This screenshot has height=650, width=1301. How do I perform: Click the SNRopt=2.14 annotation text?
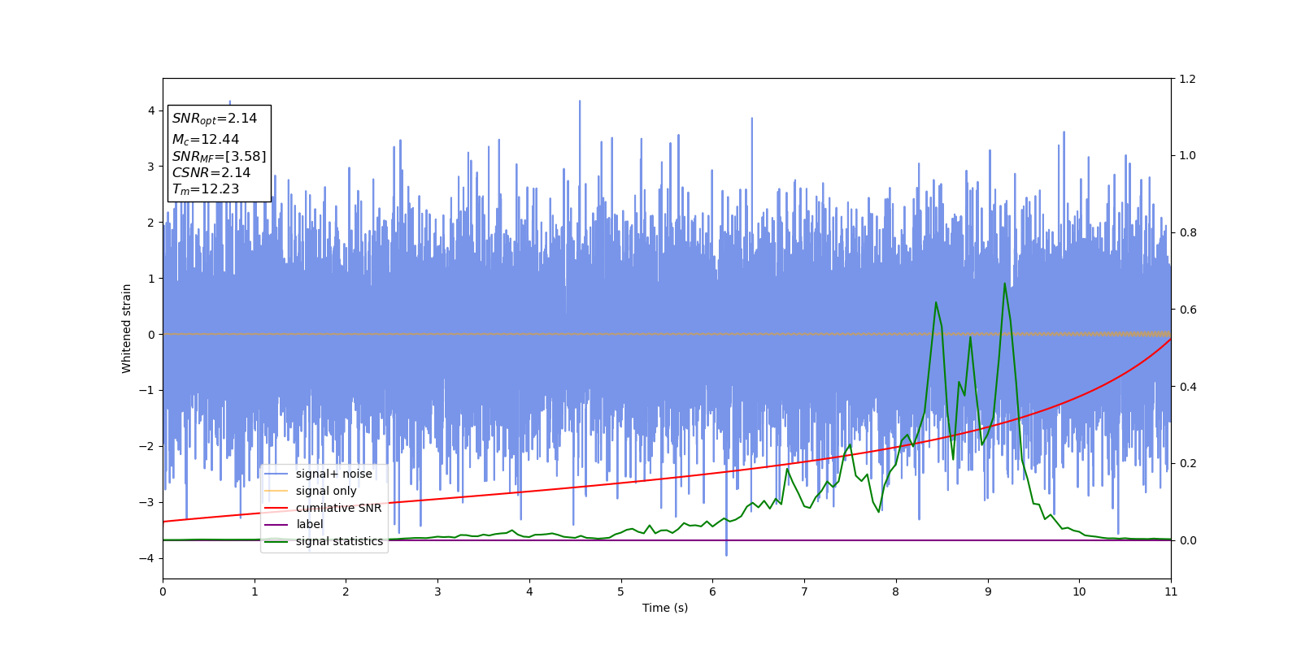pyautogui.click(x=215, y=119)
